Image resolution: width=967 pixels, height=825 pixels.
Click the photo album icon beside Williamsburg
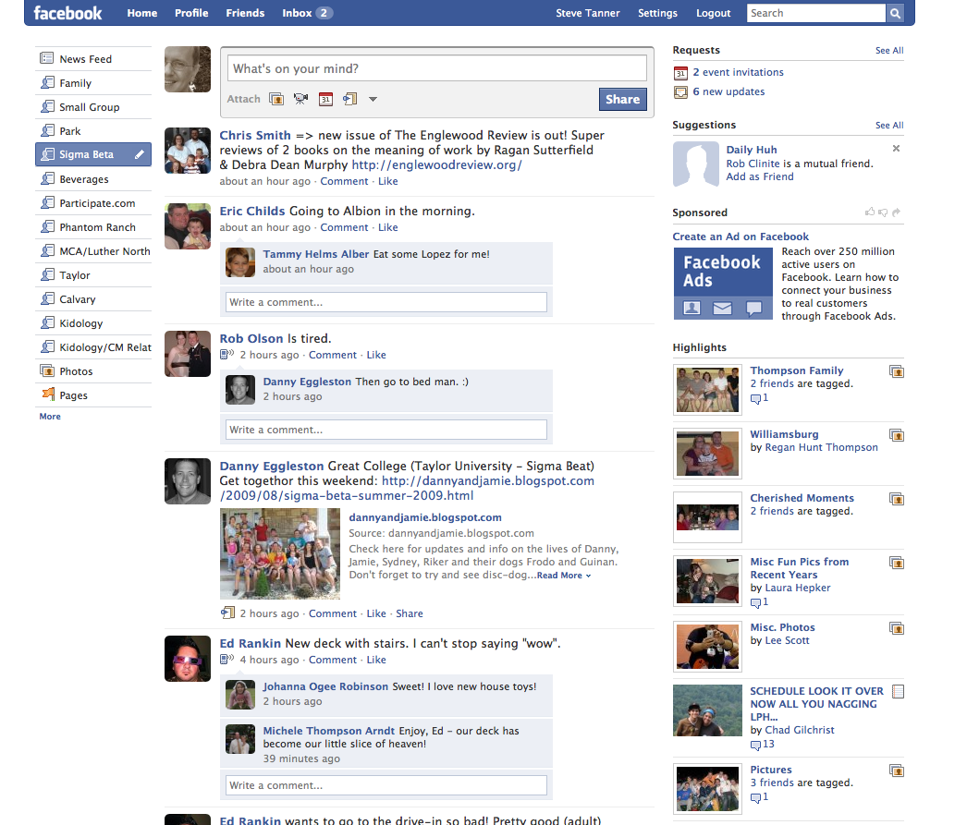[x=897, y=435]
